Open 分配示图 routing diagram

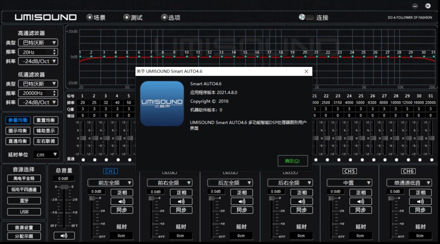click(x=24, y=236)
